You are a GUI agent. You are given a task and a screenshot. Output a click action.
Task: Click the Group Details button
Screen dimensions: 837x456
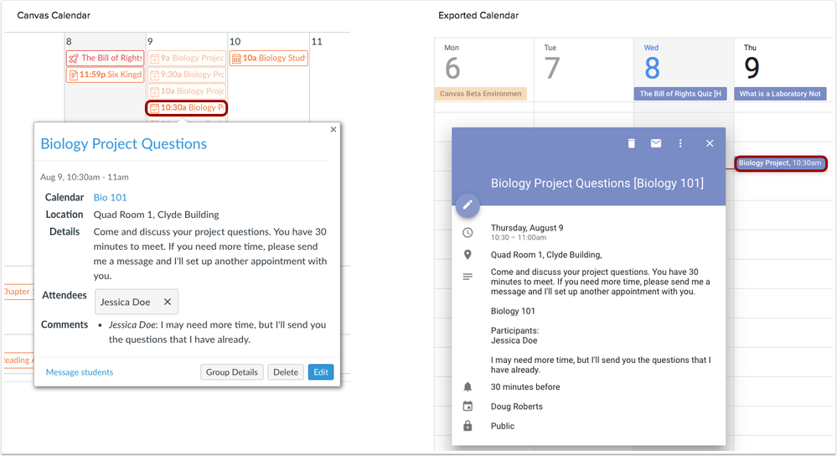click(x=232, y=372)
